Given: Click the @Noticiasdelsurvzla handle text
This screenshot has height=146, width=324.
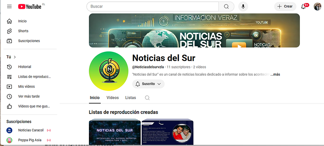Looking at the screenshot, I should click(x=148, y=67).
